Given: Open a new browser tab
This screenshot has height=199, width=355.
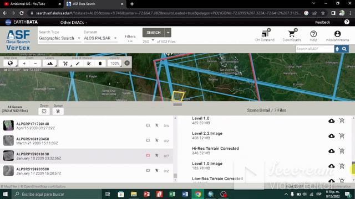Looking at the screenshot, I should click(132, 4).
